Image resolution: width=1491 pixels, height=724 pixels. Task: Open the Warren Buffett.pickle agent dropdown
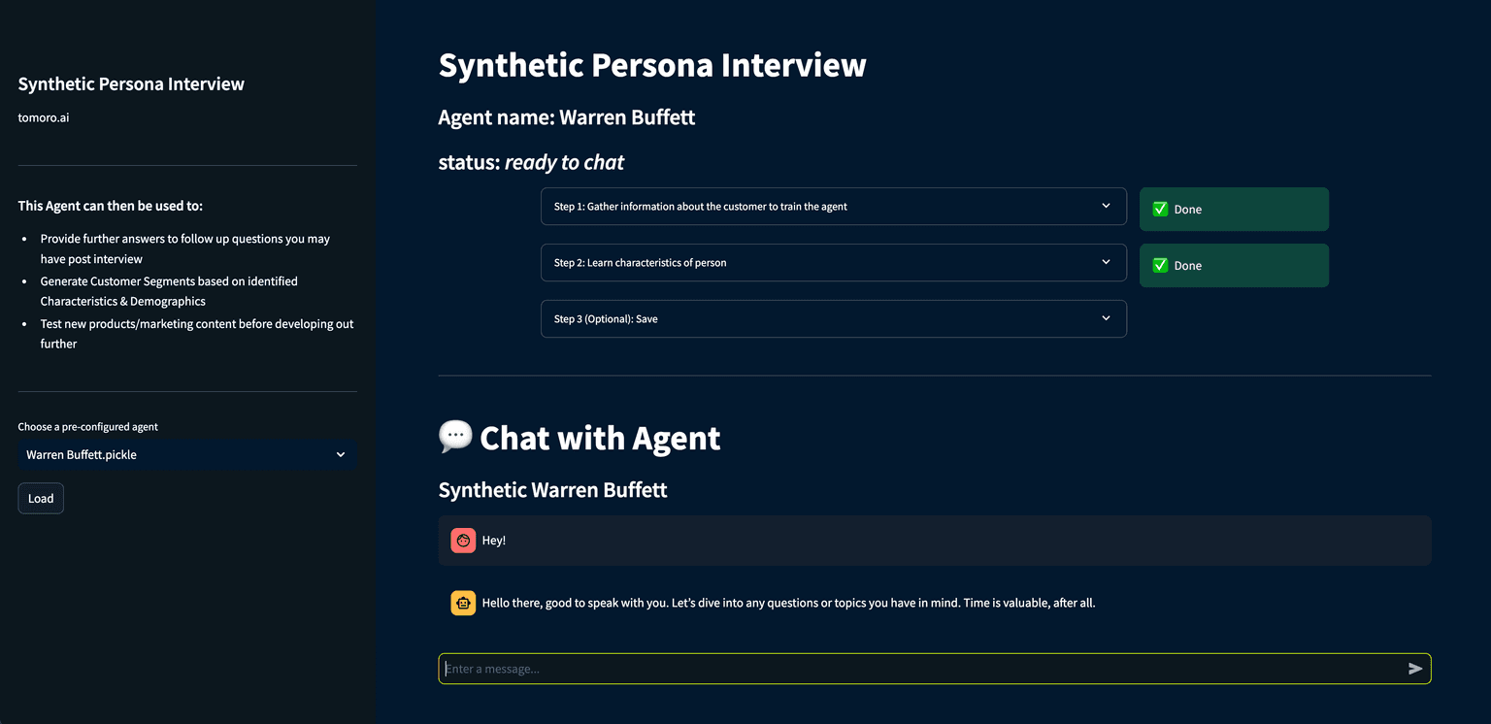(x=187, y=455)
